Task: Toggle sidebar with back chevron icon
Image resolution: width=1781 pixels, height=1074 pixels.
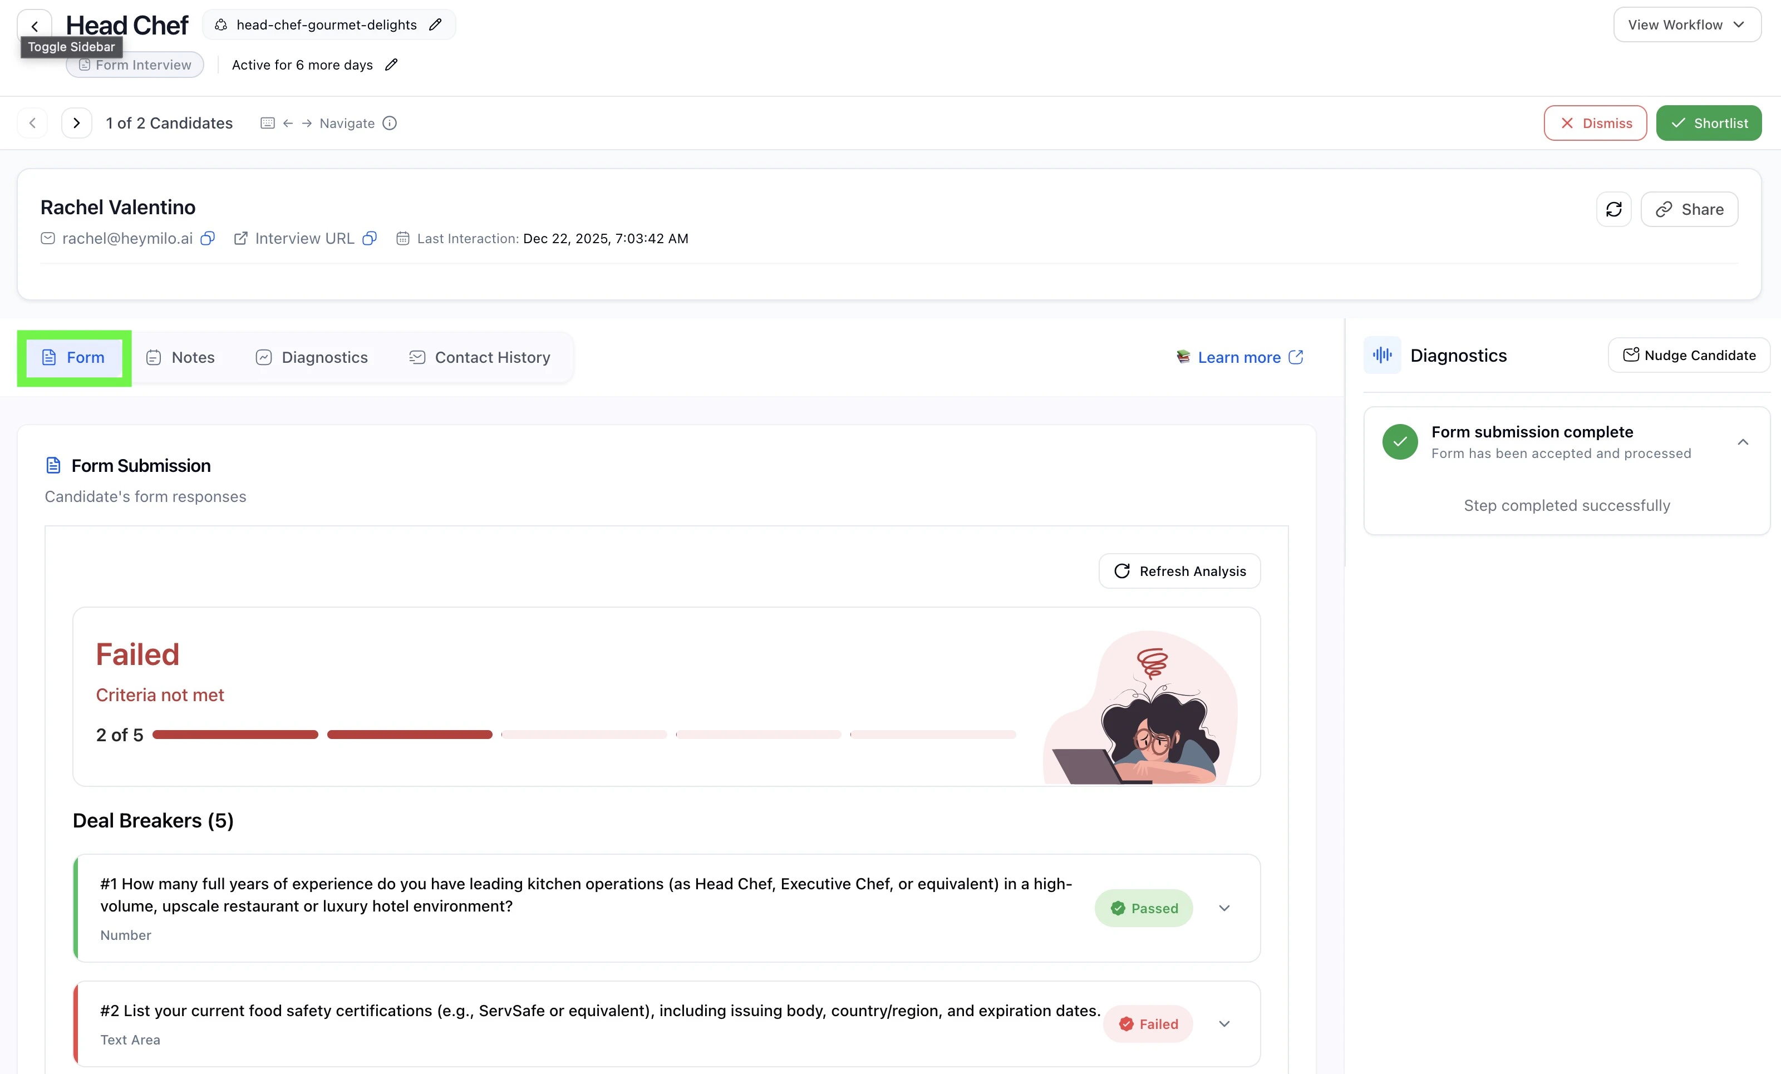Action: coord(34,25)
